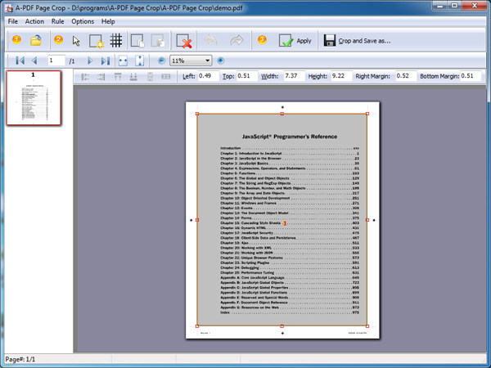Image resolution: width=491 pixels, height=368 pixels.
Task: Click the zoom out round button
Action: tap(161, 61)
